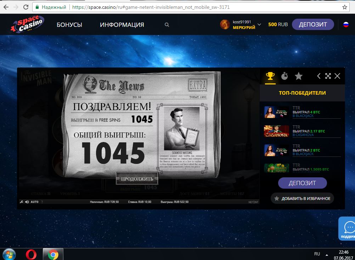
Task: Switch to the stopwatch recent games tab
Action: 284,76
